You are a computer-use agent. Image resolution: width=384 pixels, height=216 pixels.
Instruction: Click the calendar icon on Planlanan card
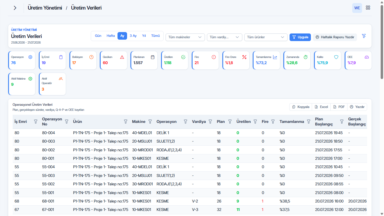(x=153, y=57)
